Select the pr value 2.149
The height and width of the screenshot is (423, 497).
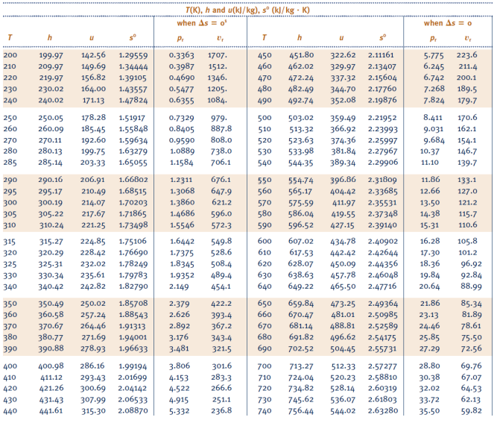tap(179, 286)
